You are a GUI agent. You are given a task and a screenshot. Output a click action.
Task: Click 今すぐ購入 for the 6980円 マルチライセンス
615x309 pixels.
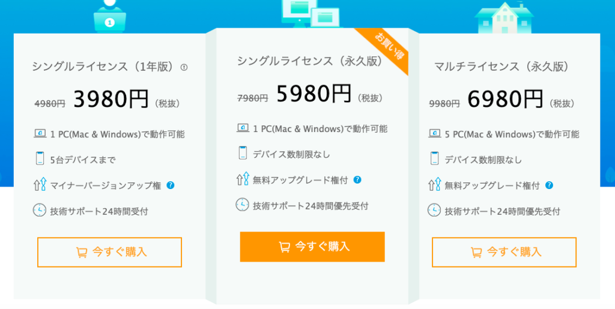coord(504,252)
